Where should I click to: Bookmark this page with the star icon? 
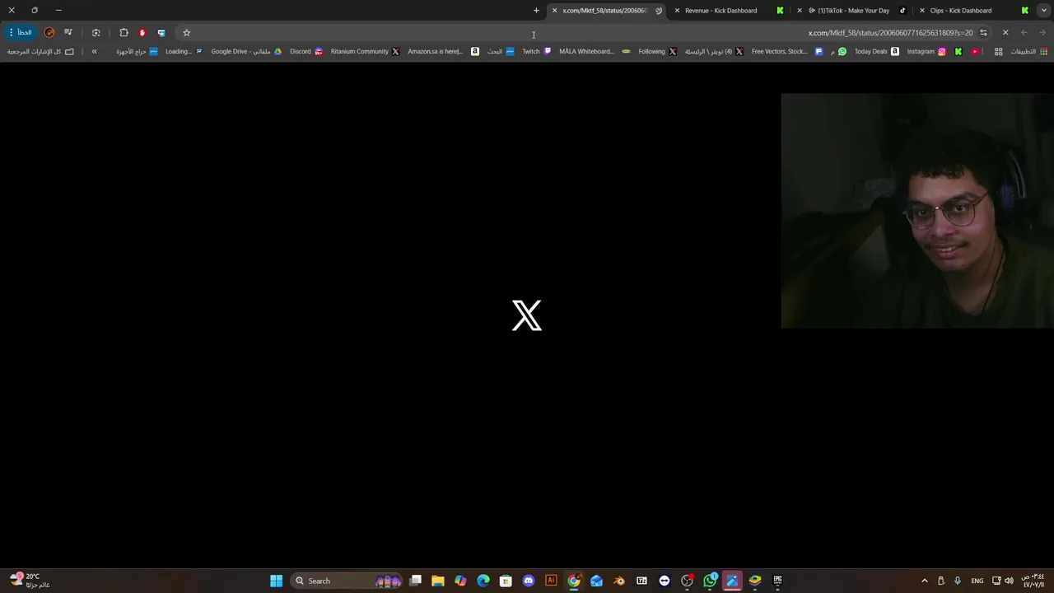pos(187,33)
